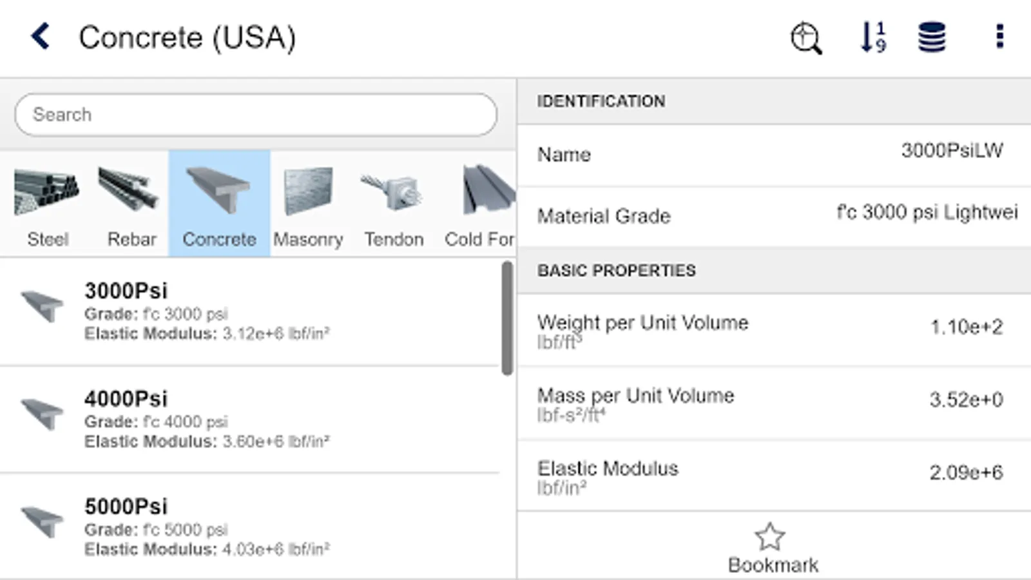
Task: Tap the Weight per Unit Volume row
Action: pyautogui.click(x=773, y=331)
